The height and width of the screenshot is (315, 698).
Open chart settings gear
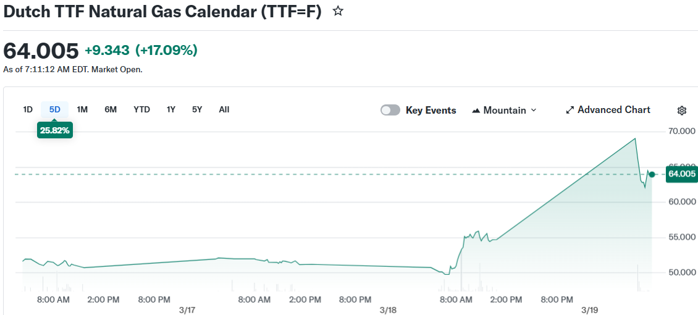coord(682,111)
